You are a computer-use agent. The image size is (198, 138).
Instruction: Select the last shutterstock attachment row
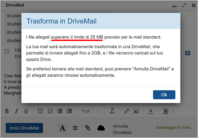pos(13,41)
